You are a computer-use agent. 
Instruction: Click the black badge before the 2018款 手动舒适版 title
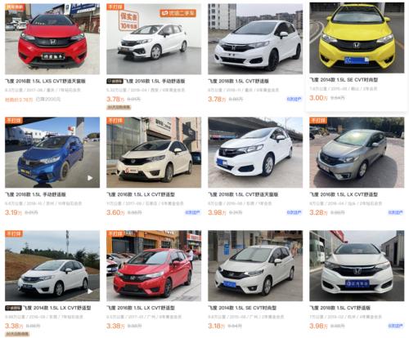click(x=115, y=81)
